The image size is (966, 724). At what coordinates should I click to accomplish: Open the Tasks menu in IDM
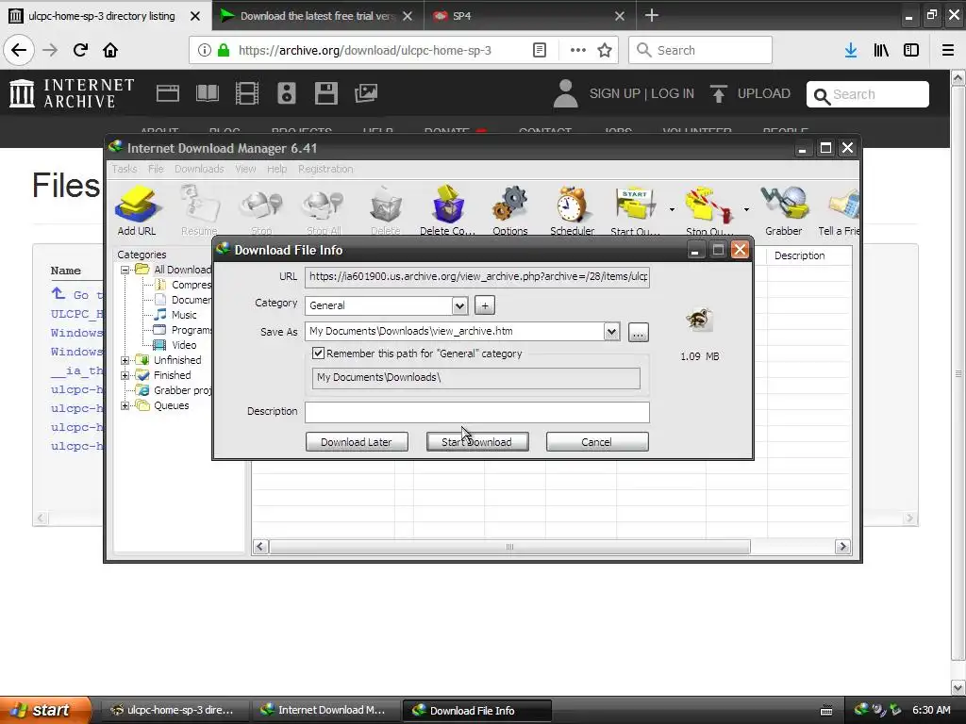pyautogui.click(x=125, y=169)
